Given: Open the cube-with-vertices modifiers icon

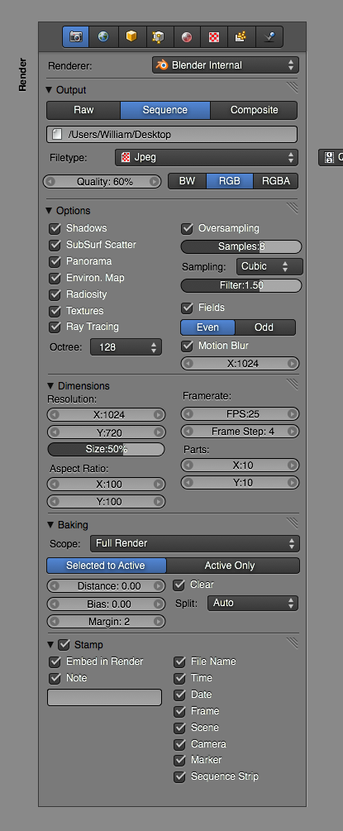Looking at the screenshot, I should pyautogui.click(x=159, y=36).
